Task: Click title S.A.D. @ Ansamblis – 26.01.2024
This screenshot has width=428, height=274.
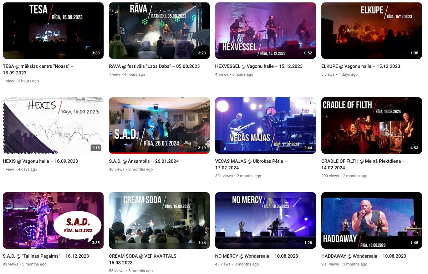Action: [144, 161]
